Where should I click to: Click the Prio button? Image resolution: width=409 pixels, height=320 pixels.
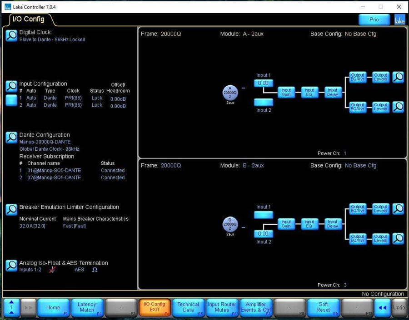point(374,20)
